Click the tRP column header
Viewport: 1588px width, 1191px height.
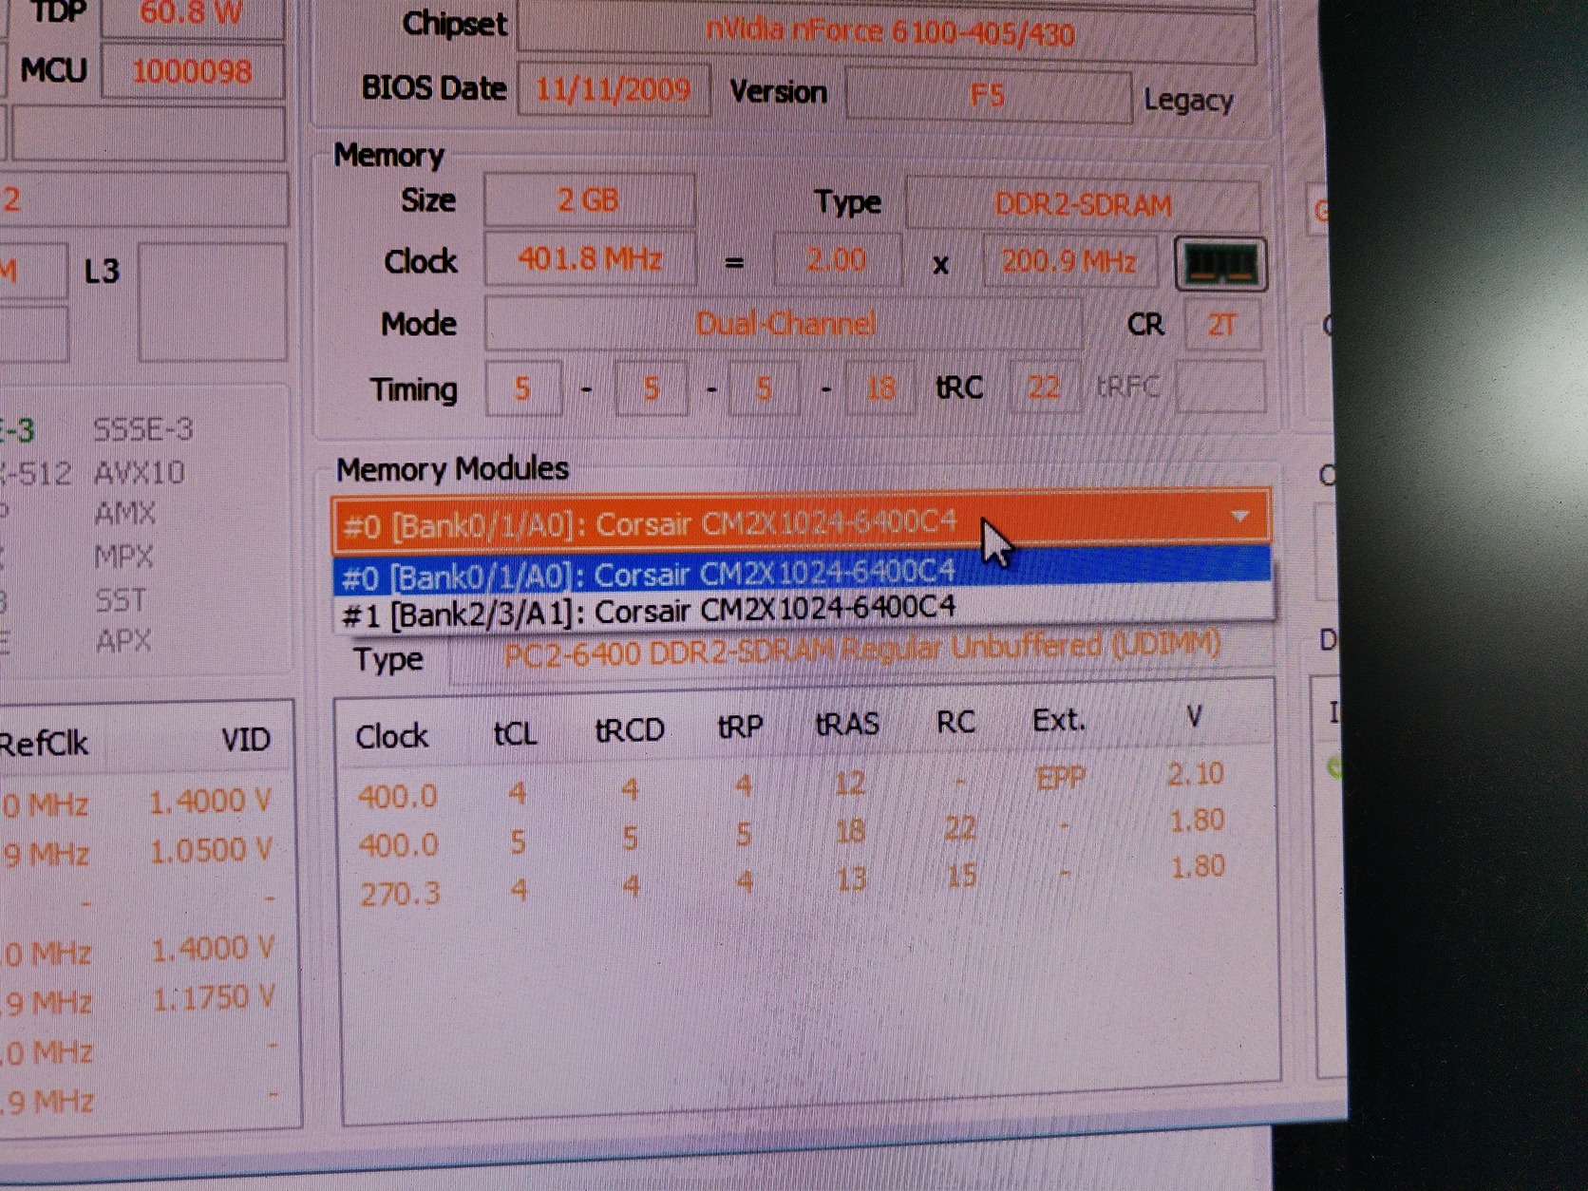(x=740, y=727)
